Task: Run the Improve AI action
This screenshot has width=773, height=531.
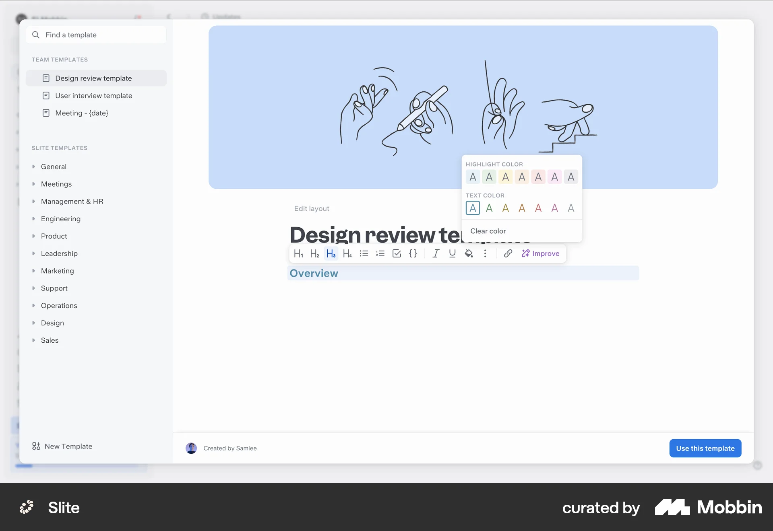Action: click(x=541, y=253)
